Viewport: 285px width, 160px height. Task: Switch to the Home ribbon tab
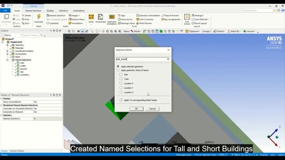click(x=17, y=11)
